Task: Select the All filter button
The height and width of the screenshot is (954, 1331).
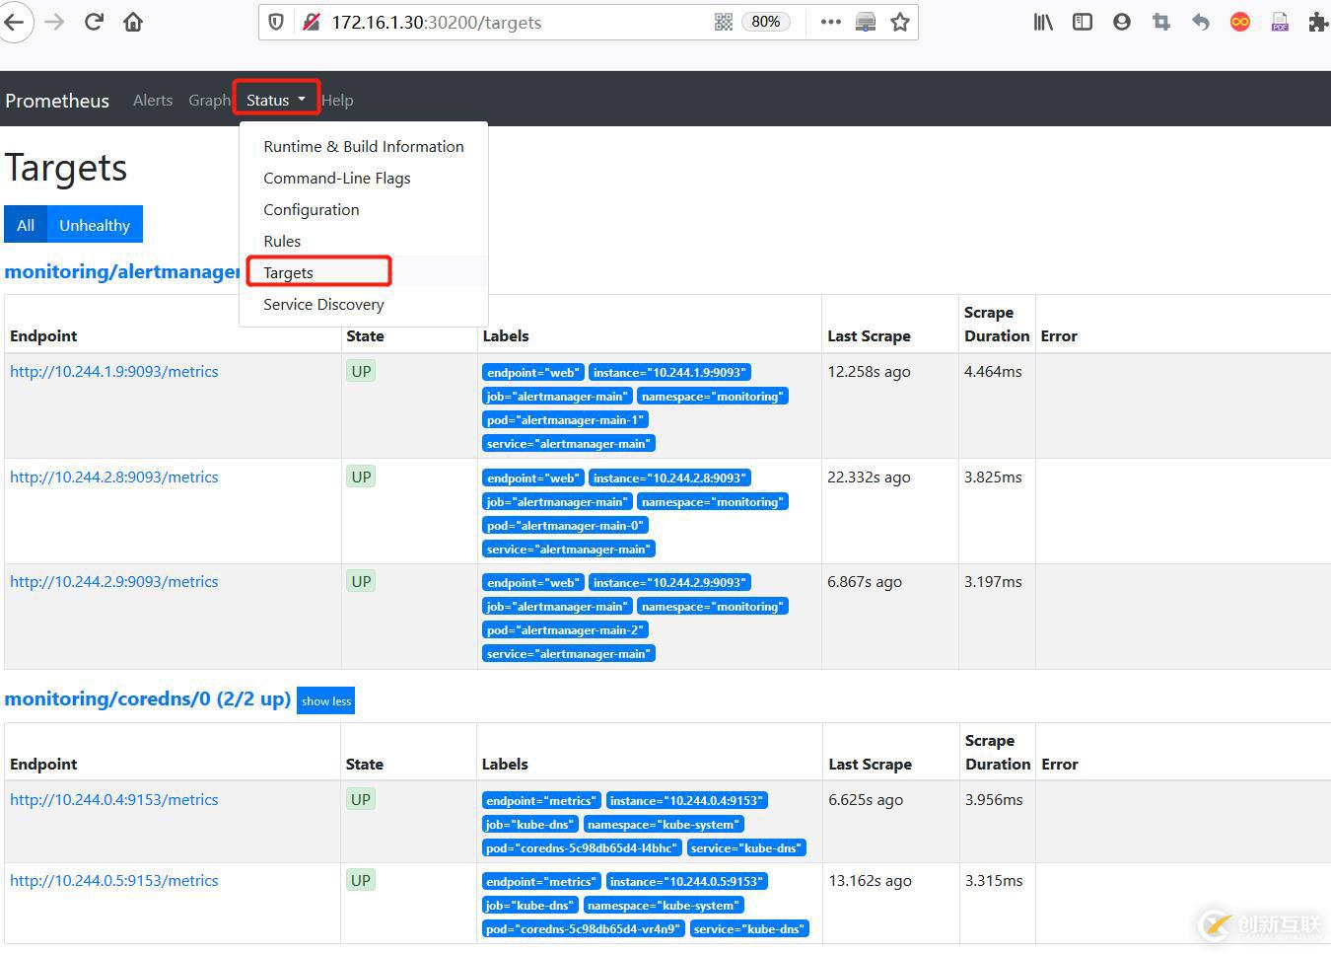Action: 26,225
